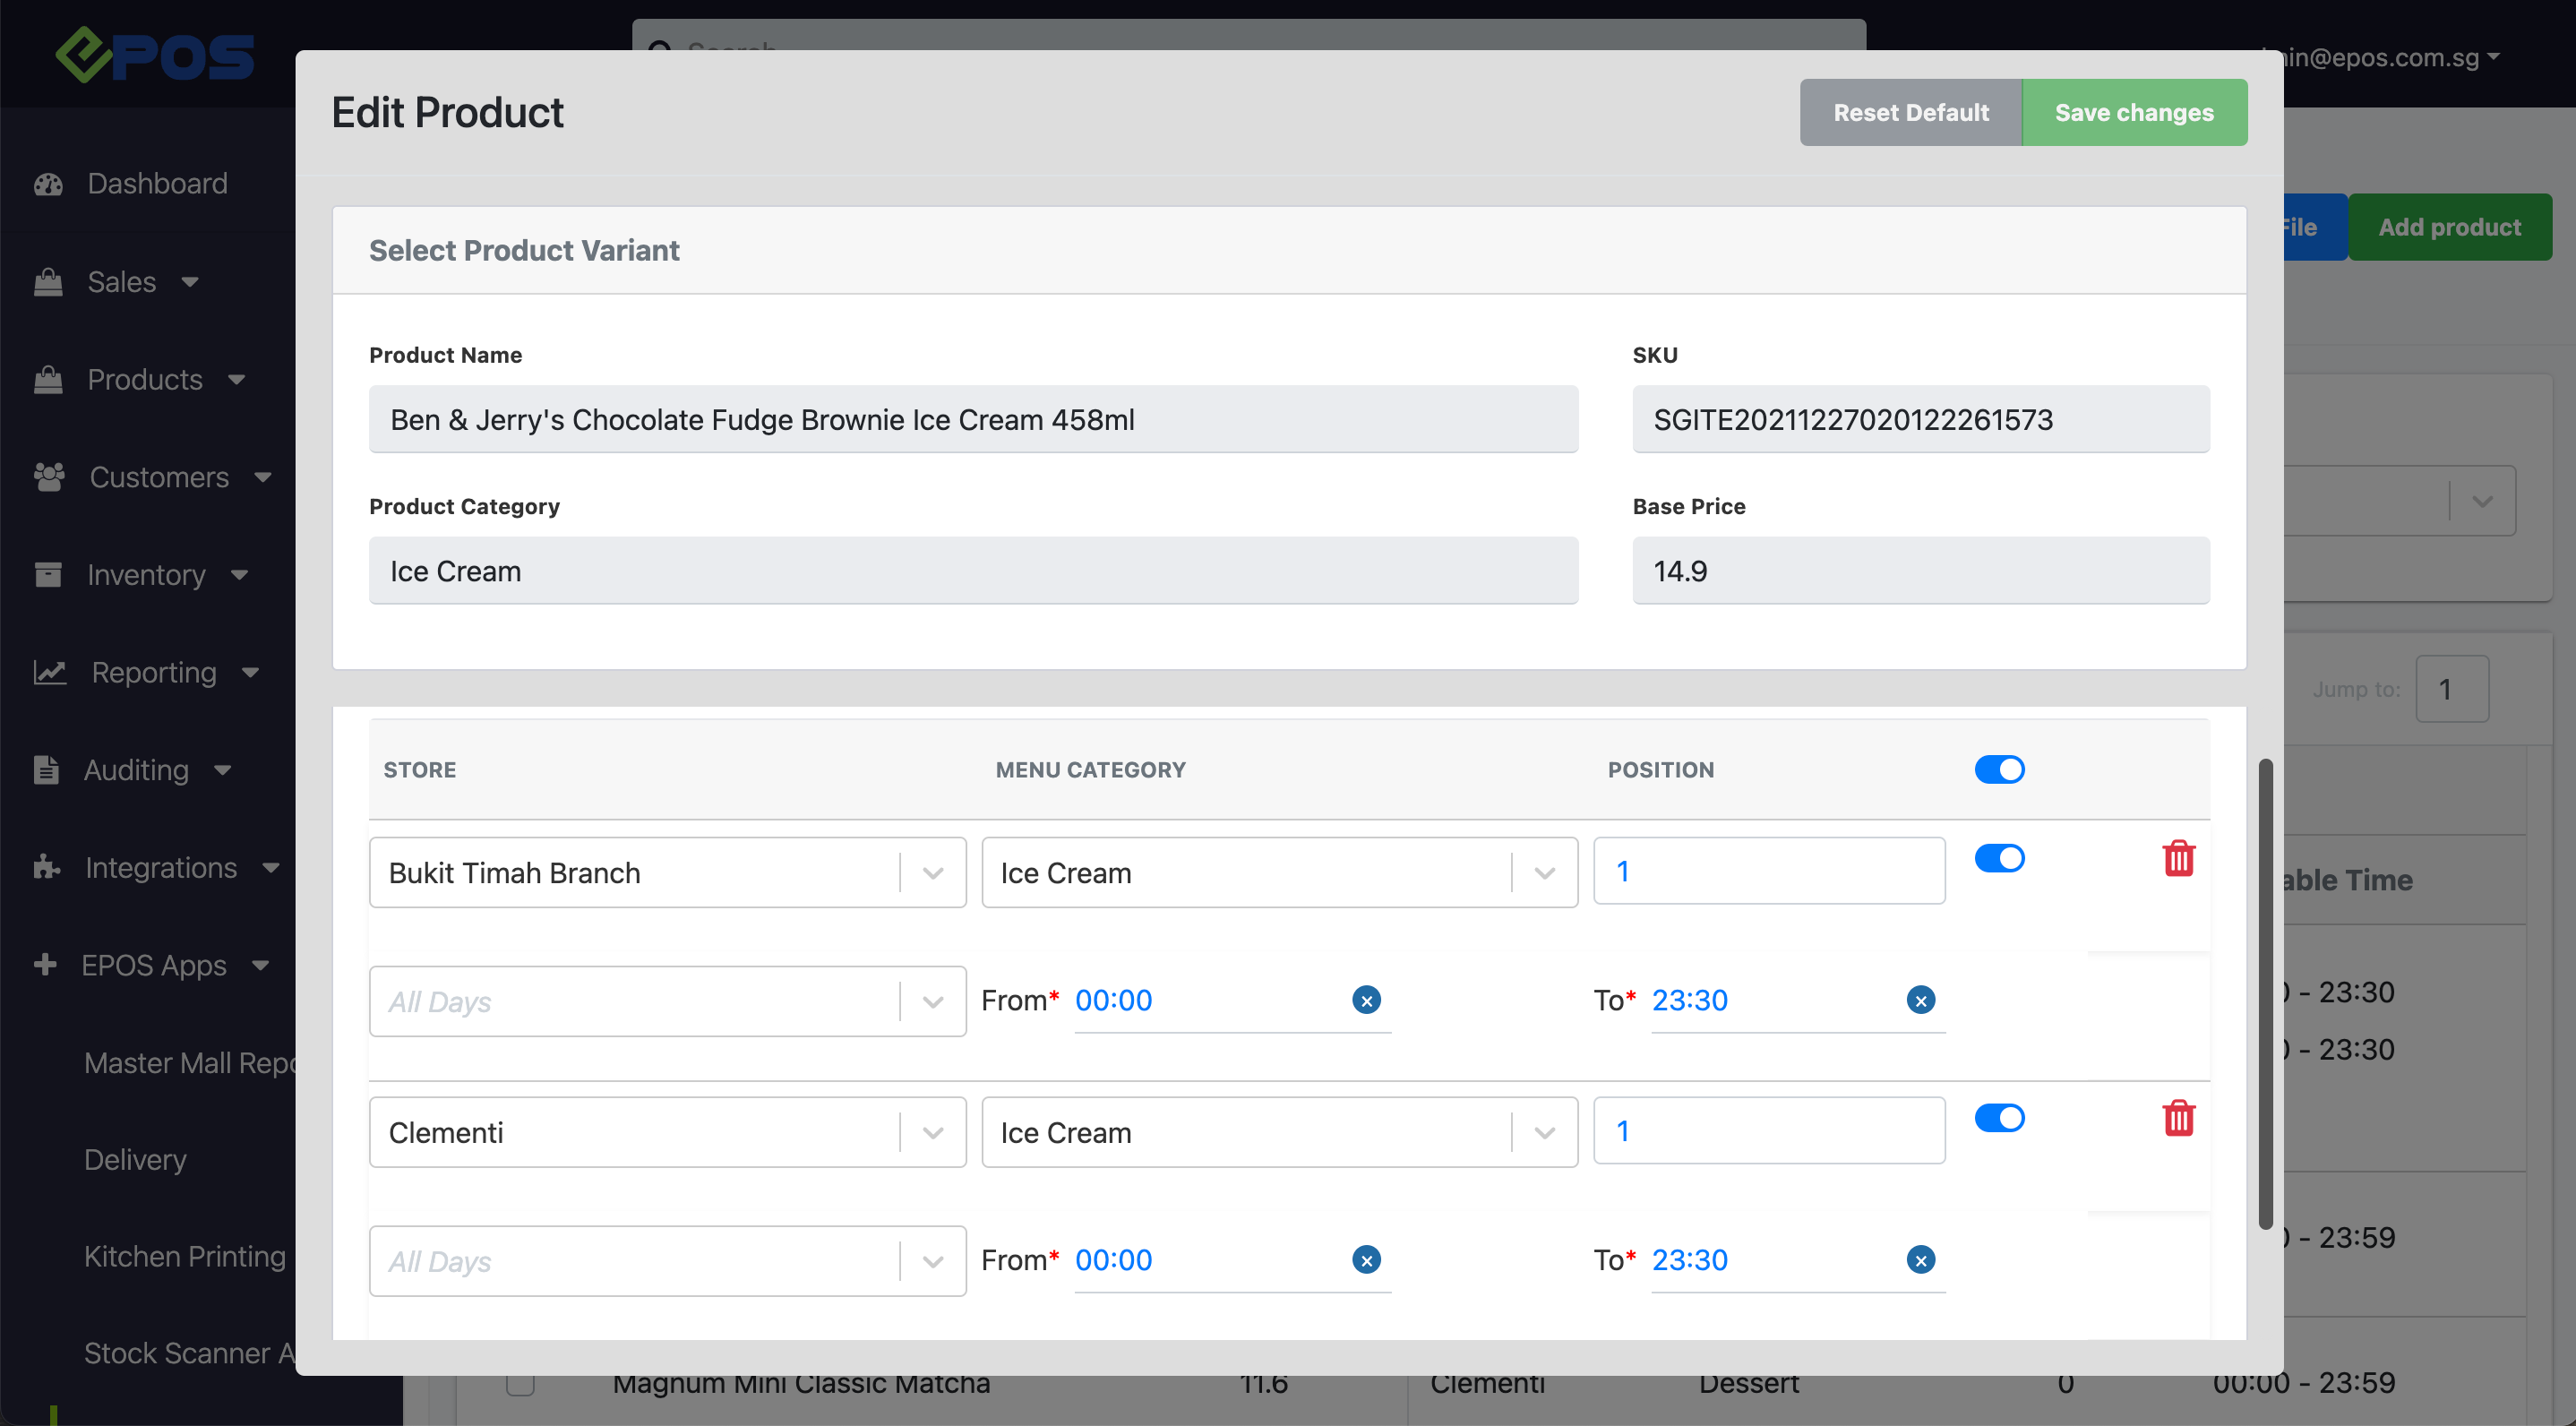The image size is (2576, 1426).
Task: Click the Inventory box icon
Action: coord(48,575)
